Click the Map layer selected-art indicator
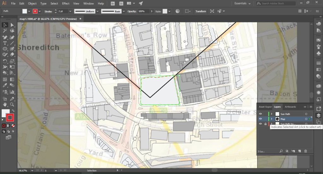The height and width of the screenshot is (174, 323). (x=309, y=119)
